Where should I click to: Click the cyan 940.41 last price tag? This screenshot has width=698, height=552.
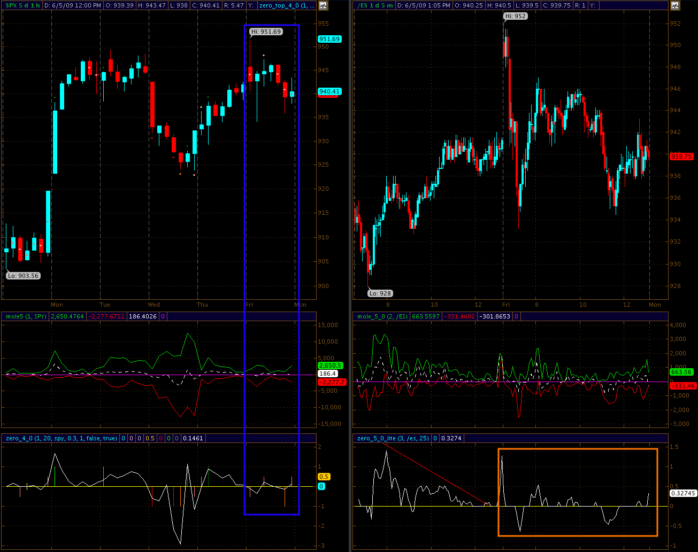click(329, 91)
